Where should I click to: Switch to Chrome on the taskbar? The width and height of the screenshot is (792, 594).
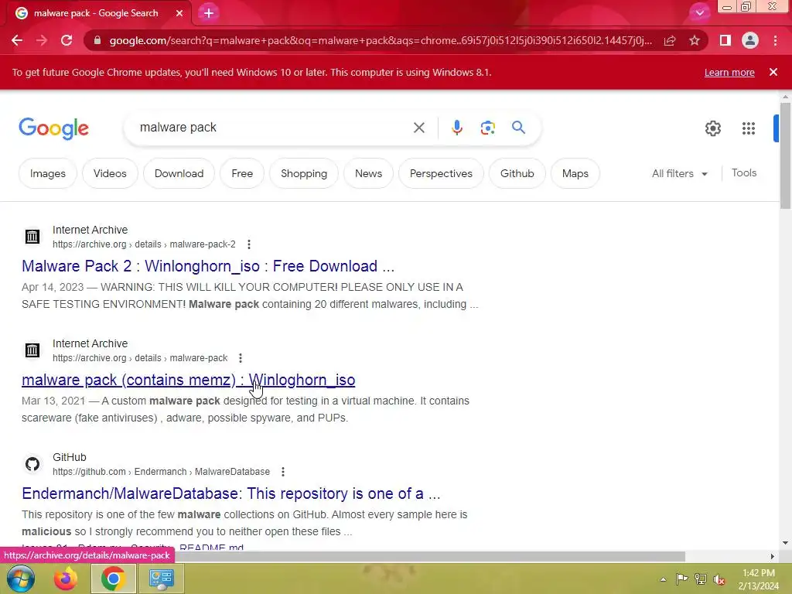113,579
